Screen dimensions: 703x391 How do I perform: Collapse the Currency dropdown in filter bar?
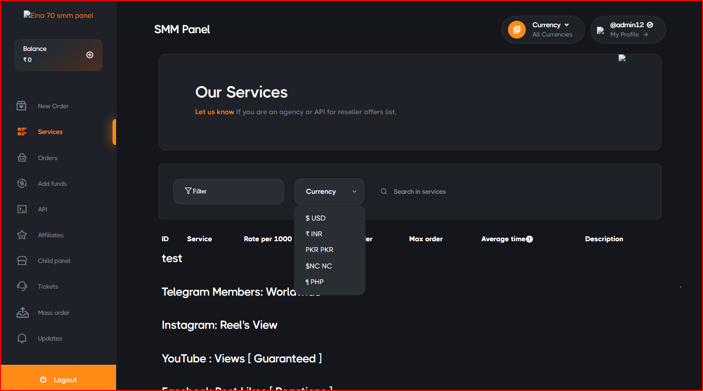(329, 192)
